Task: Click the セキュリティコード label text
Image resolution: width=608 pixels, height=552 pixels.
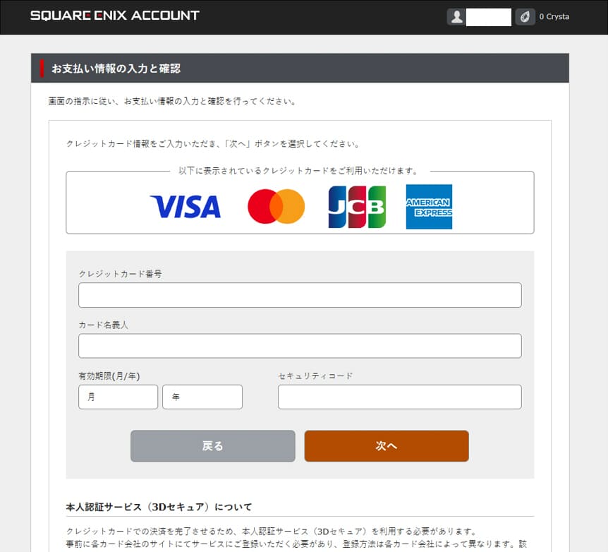Action: 315,376
